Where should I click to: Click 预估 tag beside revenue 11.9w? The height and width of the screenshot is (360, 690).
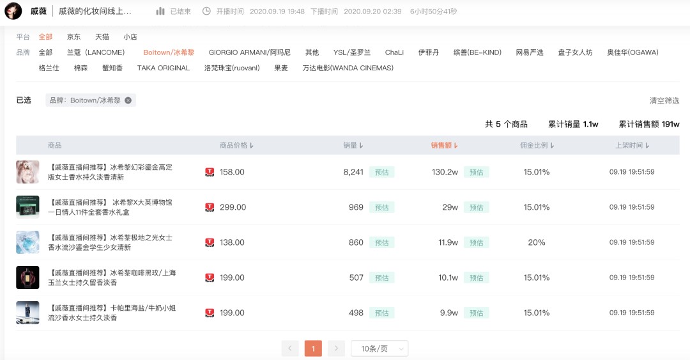tap(476, 243)
